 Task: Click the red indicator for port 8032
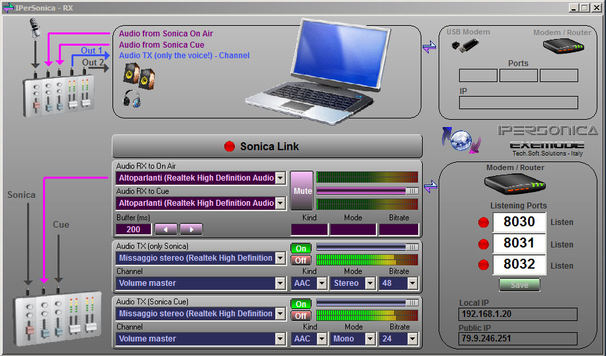pos(484,265)
